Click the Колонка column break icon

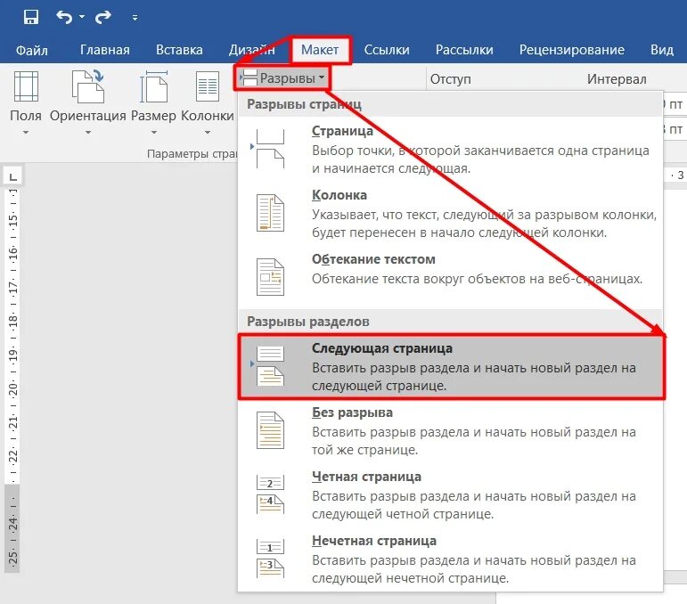click(270, 213)
